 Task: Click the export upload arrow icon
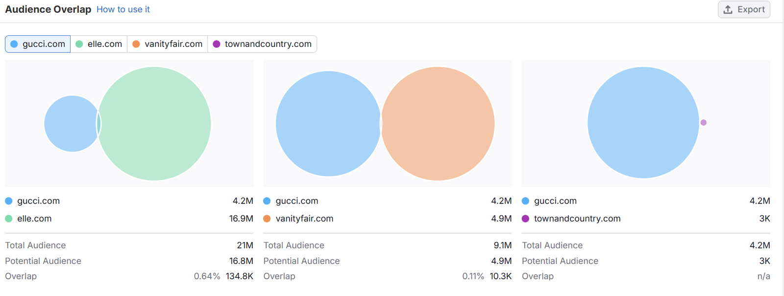[728, 10]
